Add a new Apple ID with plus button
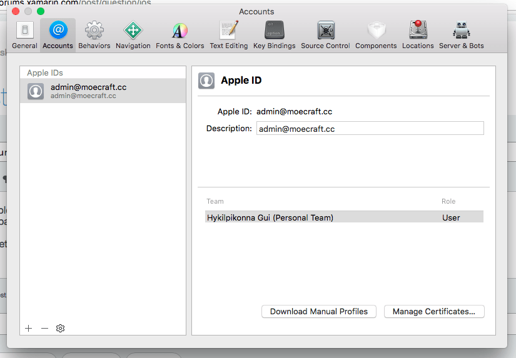Screen dimensions: 516x358 (x=29, y=328)
